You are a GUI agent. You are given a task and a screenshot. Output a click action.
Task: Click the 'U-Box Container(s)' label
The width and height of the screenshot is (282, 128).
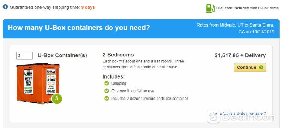tap(62, 56)
